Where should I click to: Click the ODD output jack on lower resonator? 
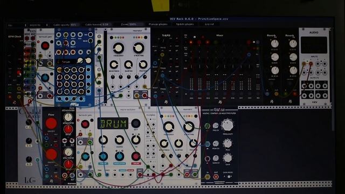[187, 175]
